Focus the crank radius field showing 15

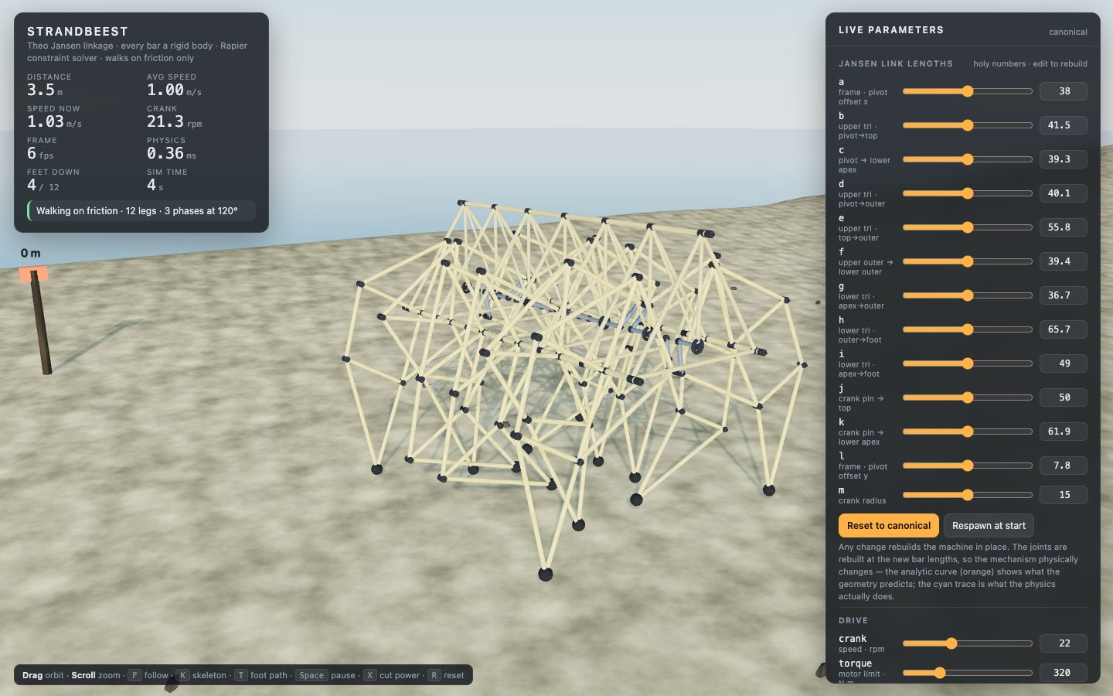(x=1064, y=495)
